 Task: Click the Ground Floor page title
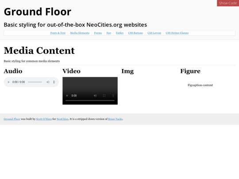(38, 12)
